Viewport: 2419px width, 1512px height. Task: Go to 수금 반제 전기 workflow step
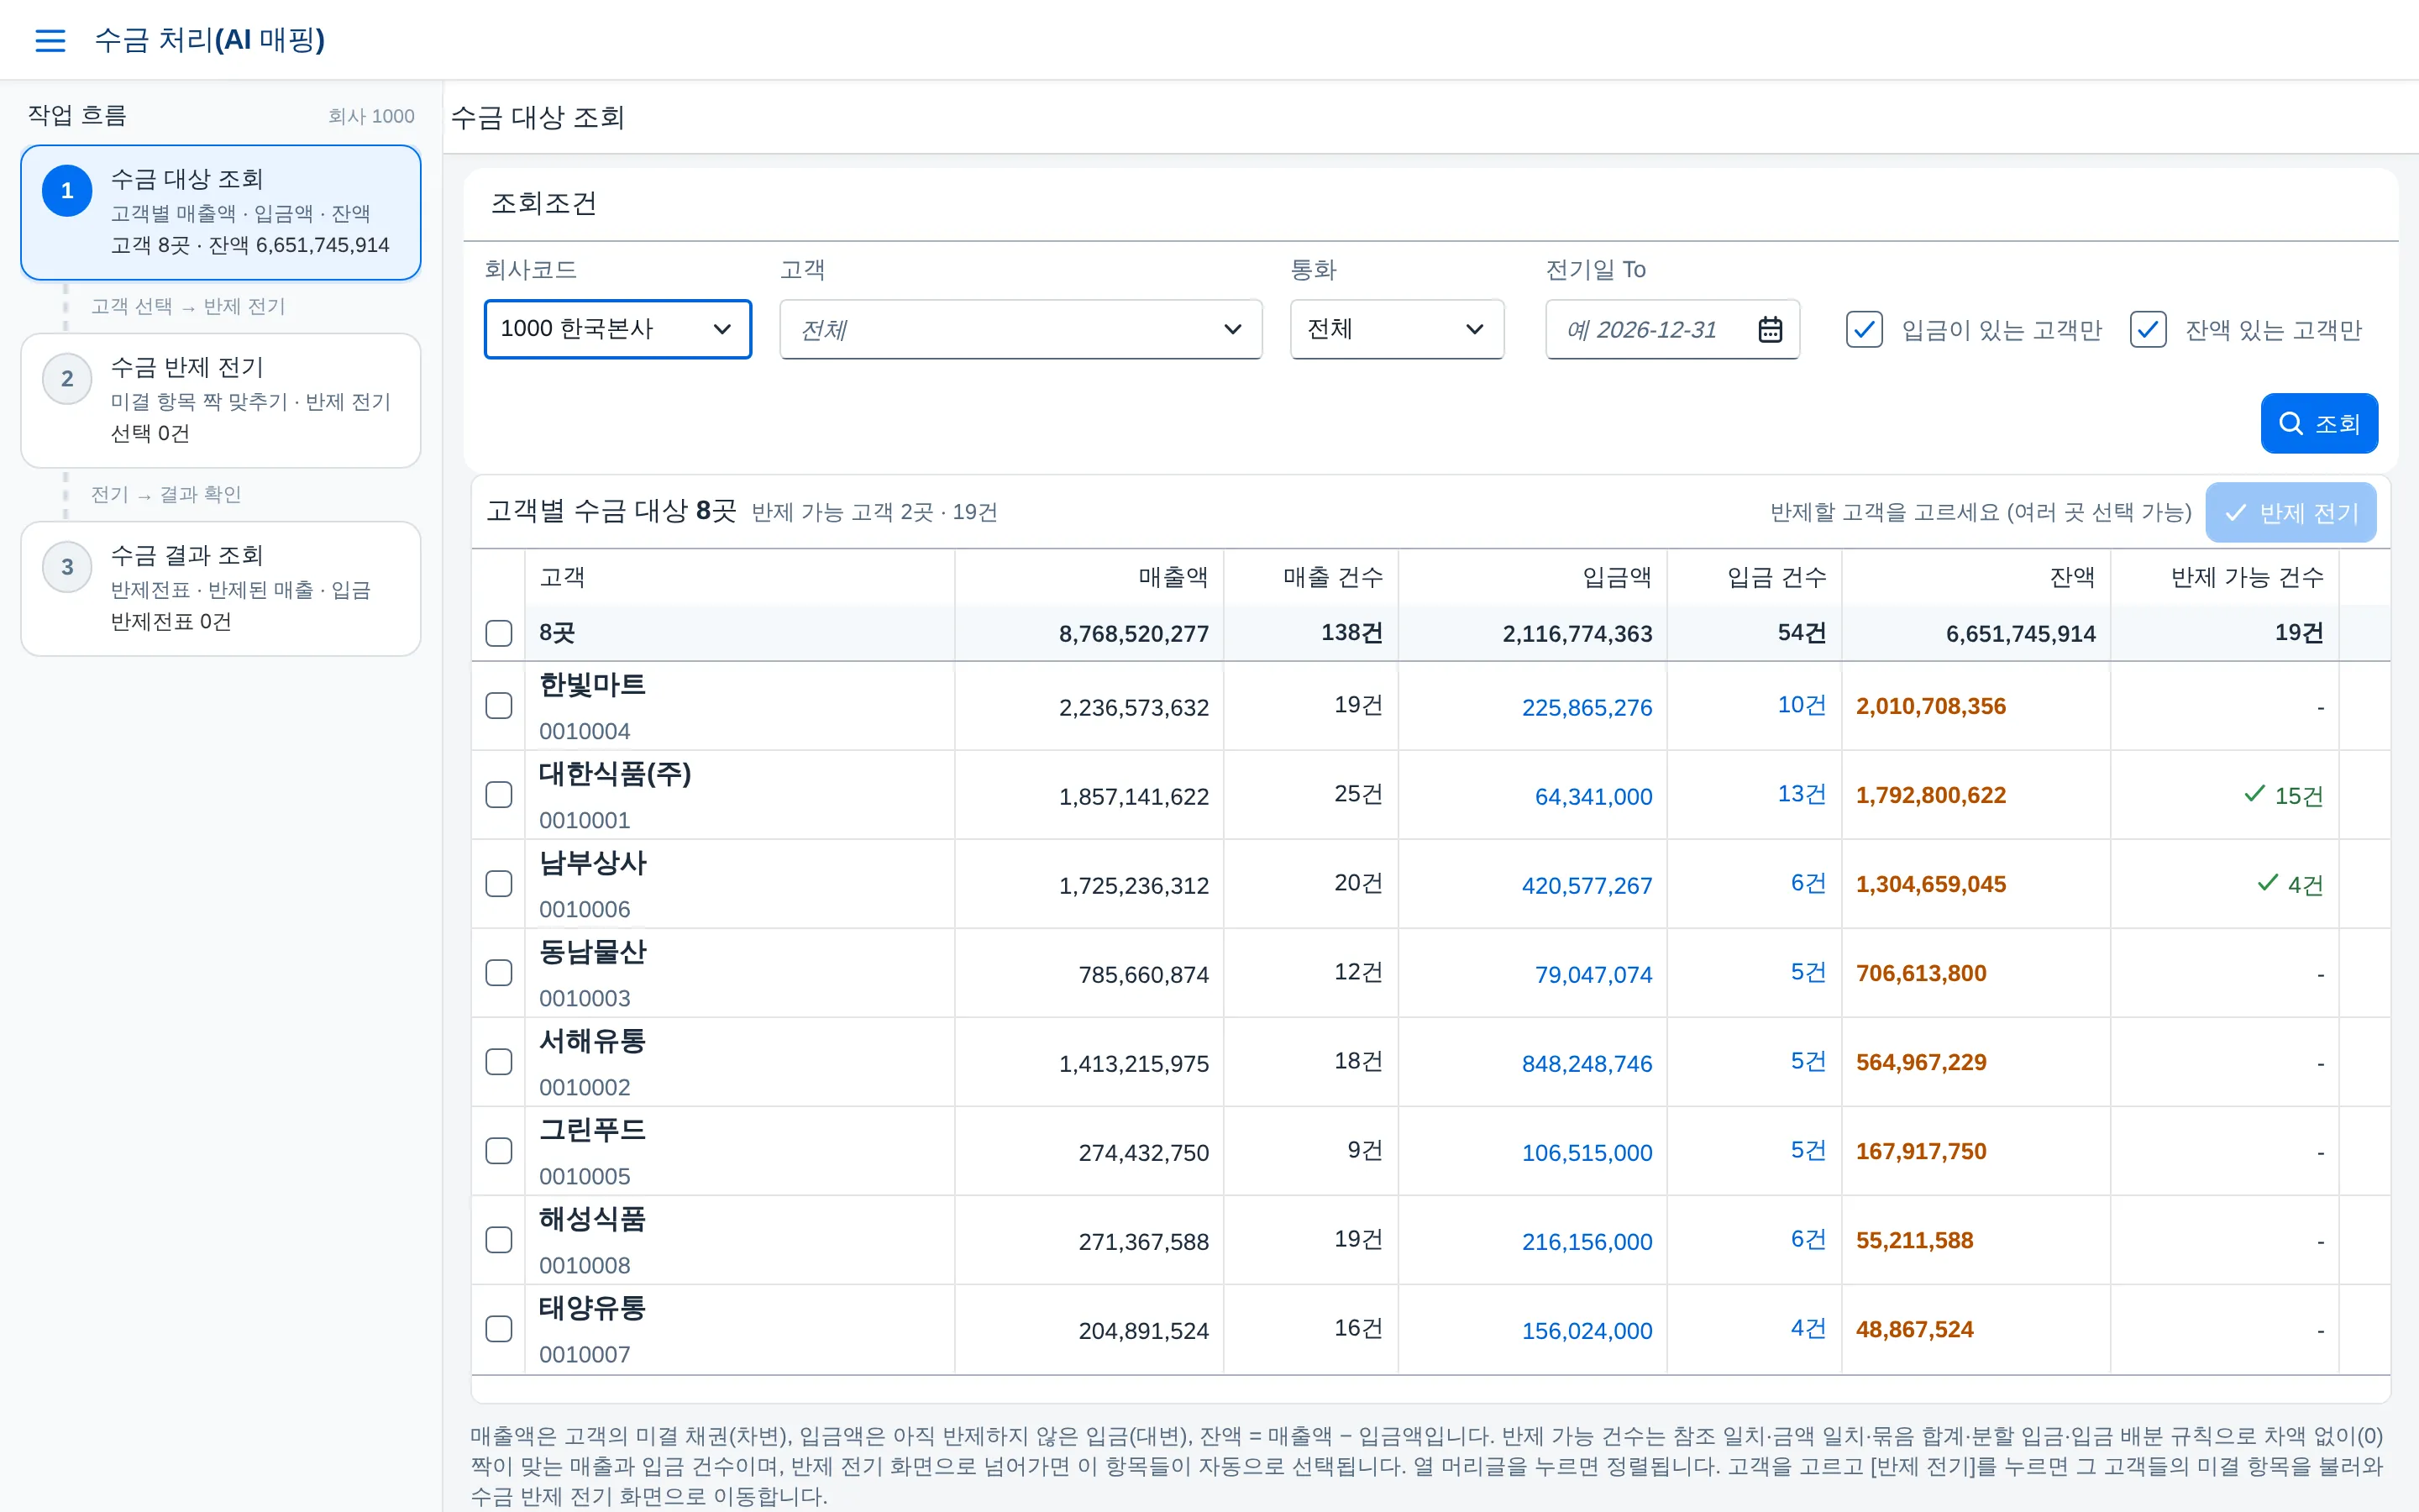tap(221, 400)
